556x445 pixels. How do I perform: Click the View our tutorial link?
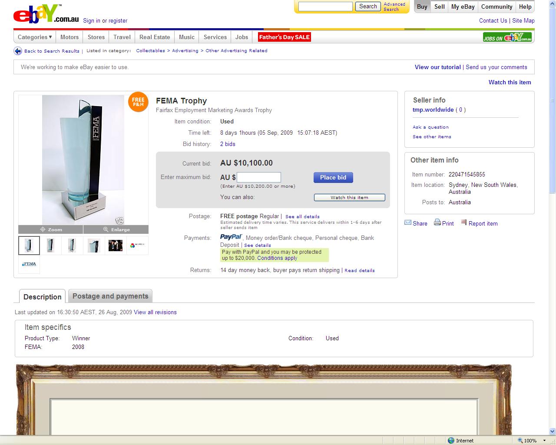[438, 67]
